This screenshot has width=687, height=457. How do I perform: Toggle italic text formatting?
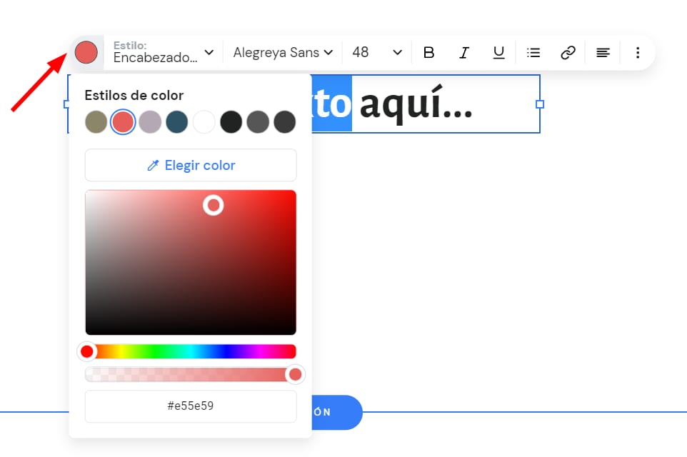click(x=464, y=52)
